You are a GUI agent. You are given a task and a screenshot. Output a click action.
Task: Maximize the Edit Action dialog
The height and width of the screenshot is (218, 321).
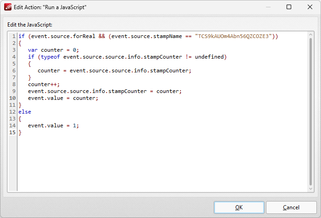(289, 7)
